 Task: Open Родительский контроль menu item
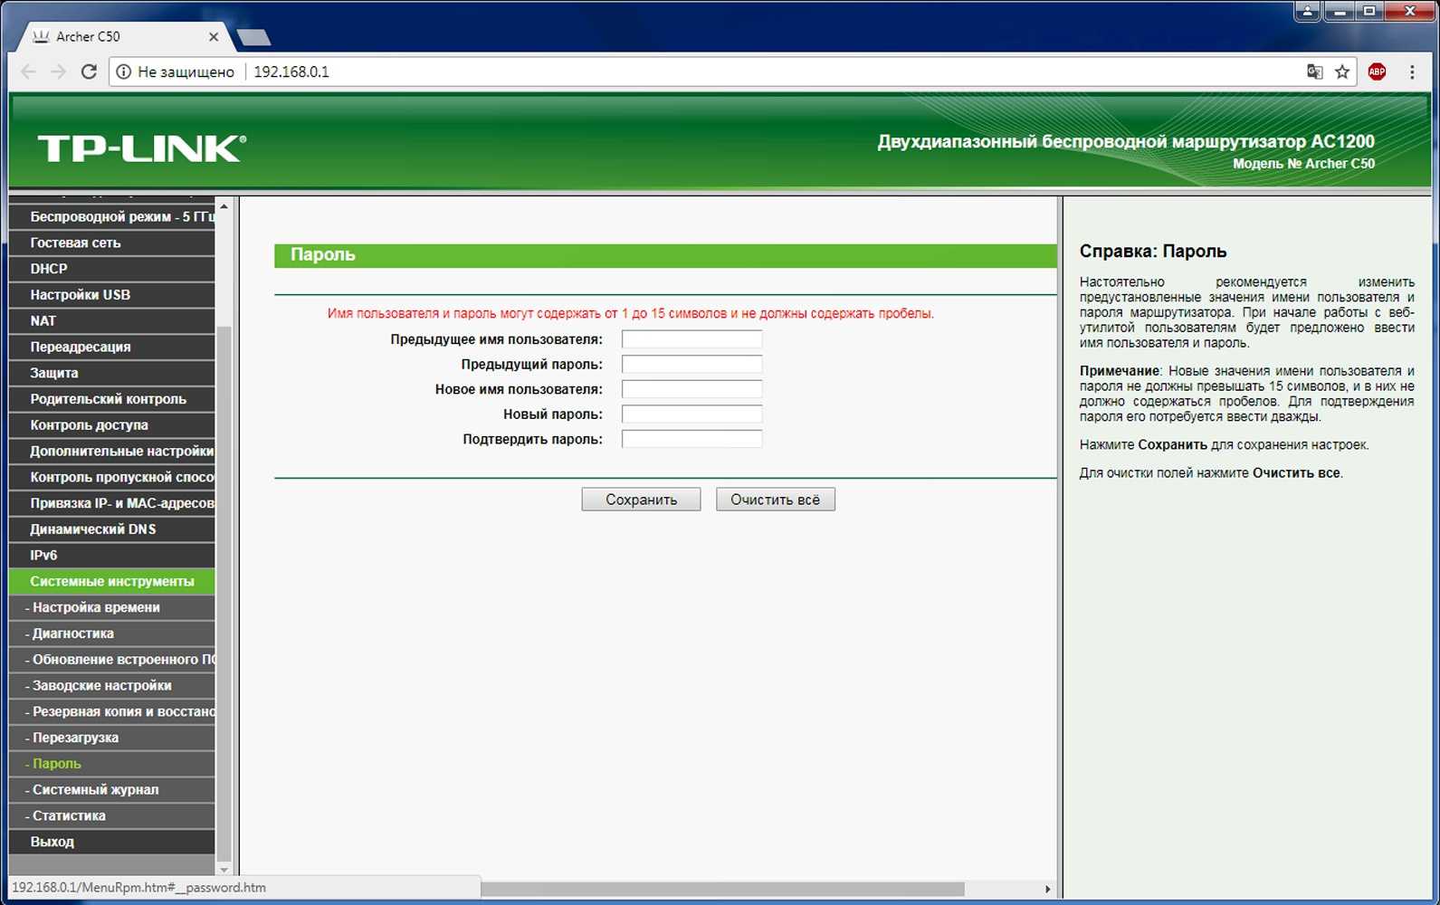click(111, 399)
